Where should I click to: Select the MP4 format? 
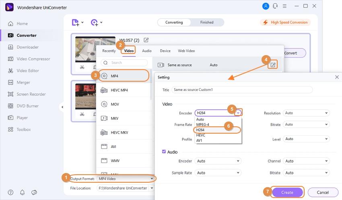pos(124,76)
